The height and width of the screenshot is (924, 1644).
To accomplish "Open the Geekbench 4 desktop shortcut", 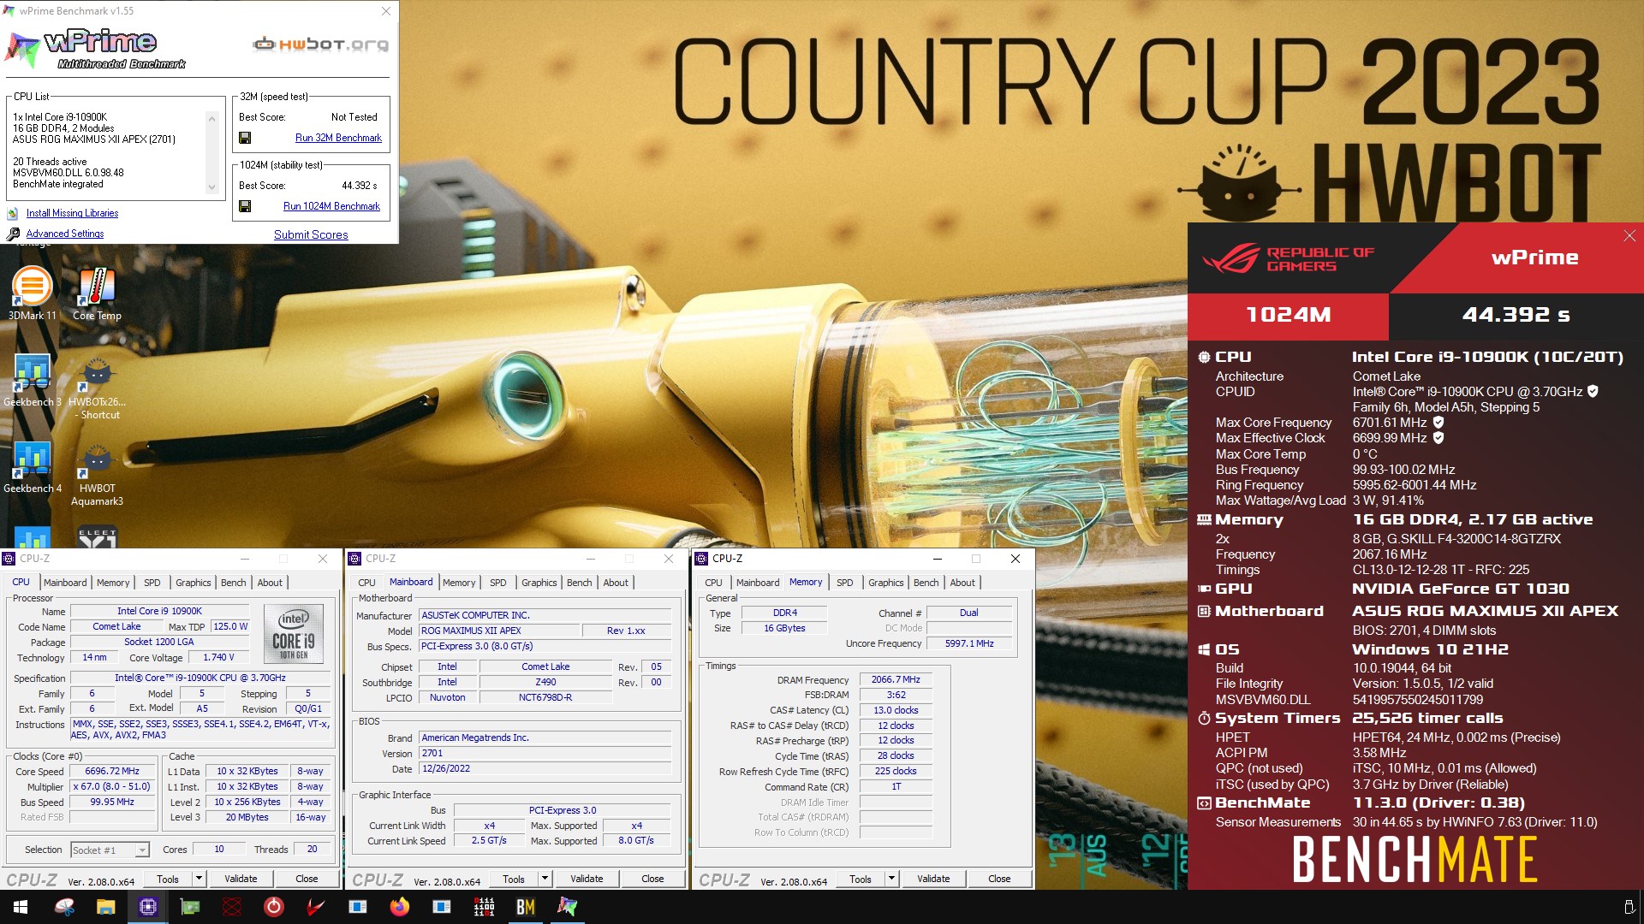I will [33, 467].
